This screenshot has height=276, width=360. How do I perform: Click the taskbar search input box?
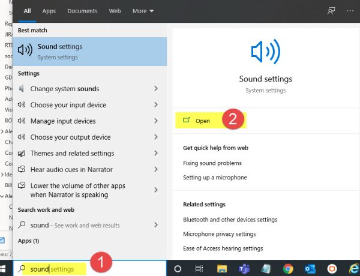click(54, 269)
